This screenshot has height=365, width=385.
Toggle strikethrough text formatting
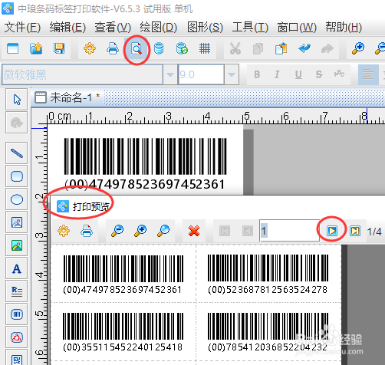point(319,74)
